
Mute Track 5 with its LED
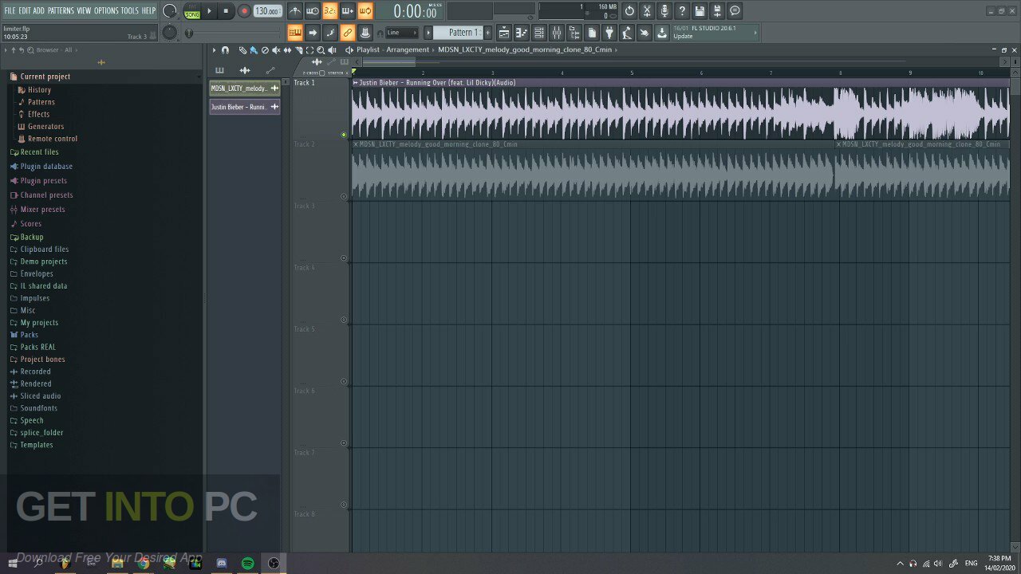[x=344, y=381]
